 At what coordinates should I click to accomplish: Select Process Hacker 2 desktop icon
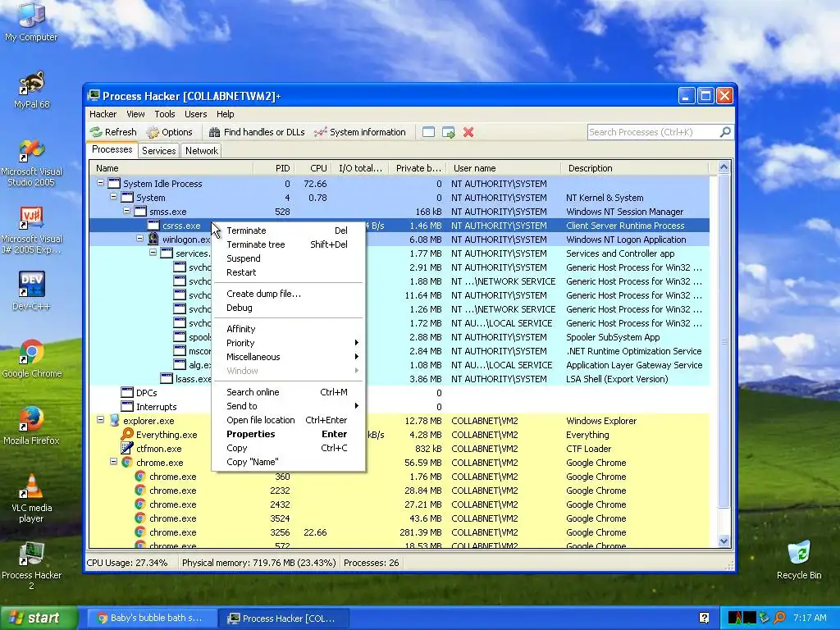[32, 566]
